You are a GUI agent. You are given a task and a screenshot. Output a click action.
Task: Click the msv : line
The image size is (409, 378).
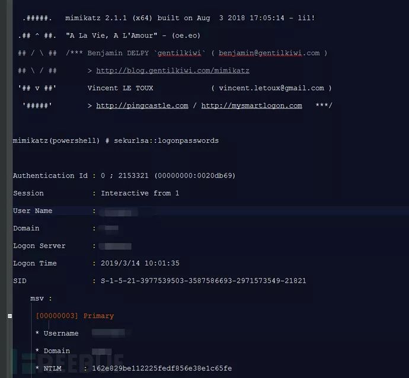click(x=41, y=299)
